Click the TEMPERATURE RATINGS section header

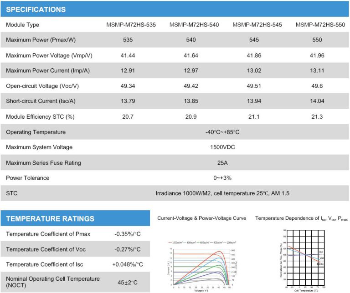(50, 219)
